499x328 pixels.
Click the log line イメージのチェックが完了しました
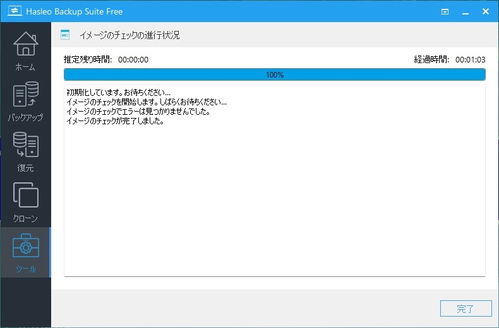[x=115, y=121]
